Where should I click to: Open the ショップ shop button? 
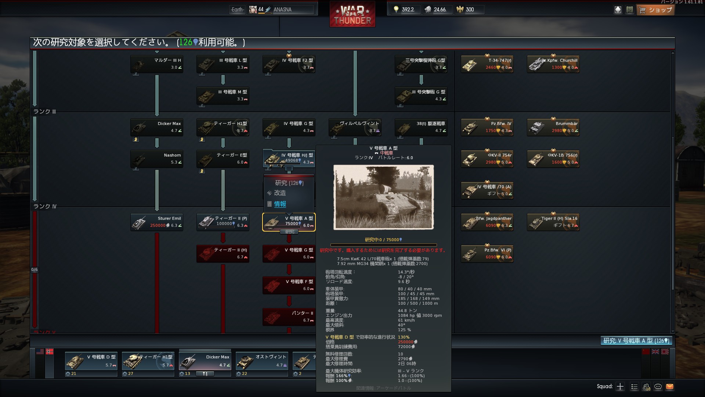tap(656, 10)
